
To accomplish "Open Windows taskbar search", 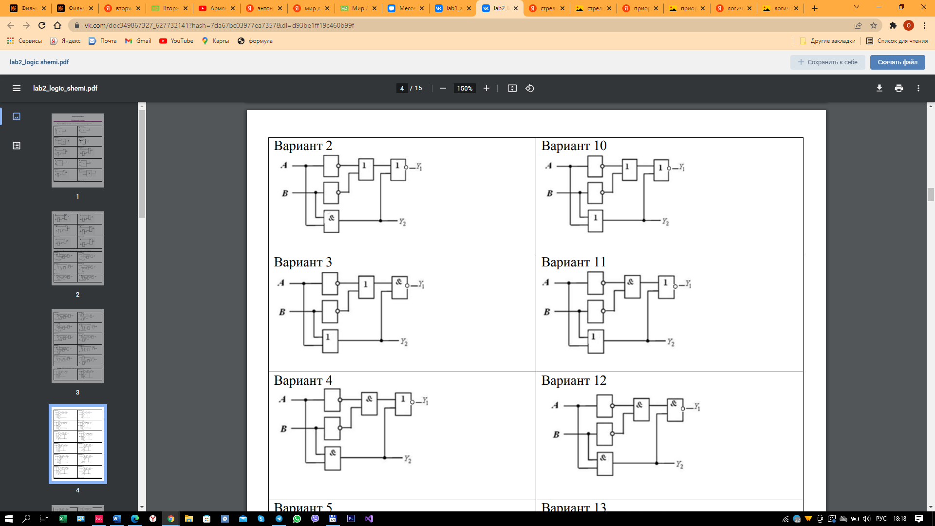I will (x=26, y=519).
